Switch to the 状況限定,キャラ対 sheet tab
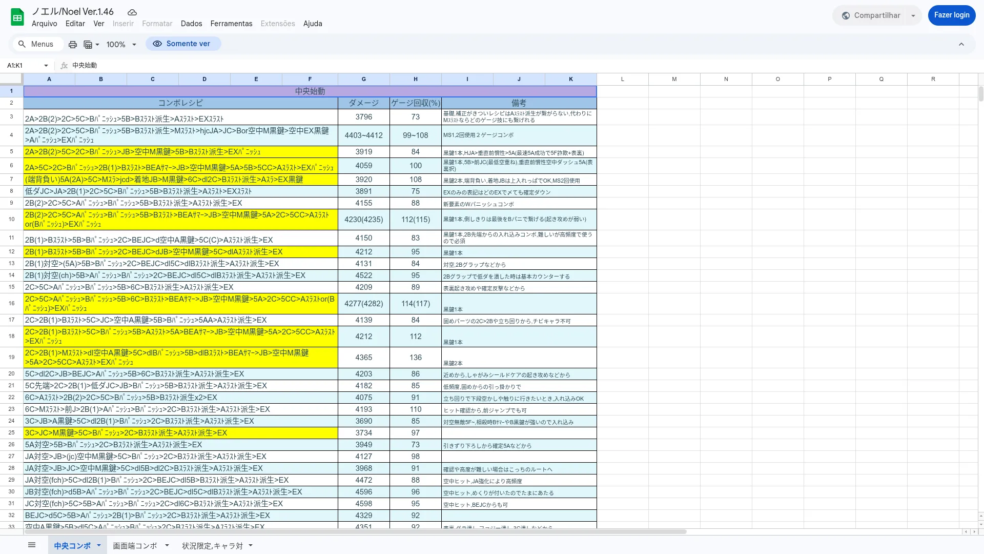984x554 pixels. coord(212,546)
